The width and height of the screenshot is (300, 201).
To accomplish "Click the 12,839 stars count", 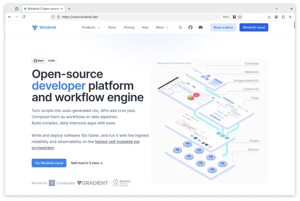I will [x=51, y=61].
